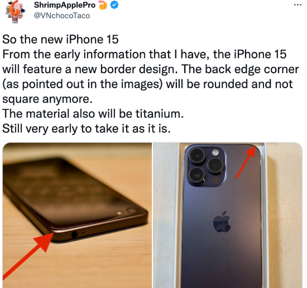307x288 pixels.
Task: Open the three-dot more options menu
Action: [x=298, y=5]
